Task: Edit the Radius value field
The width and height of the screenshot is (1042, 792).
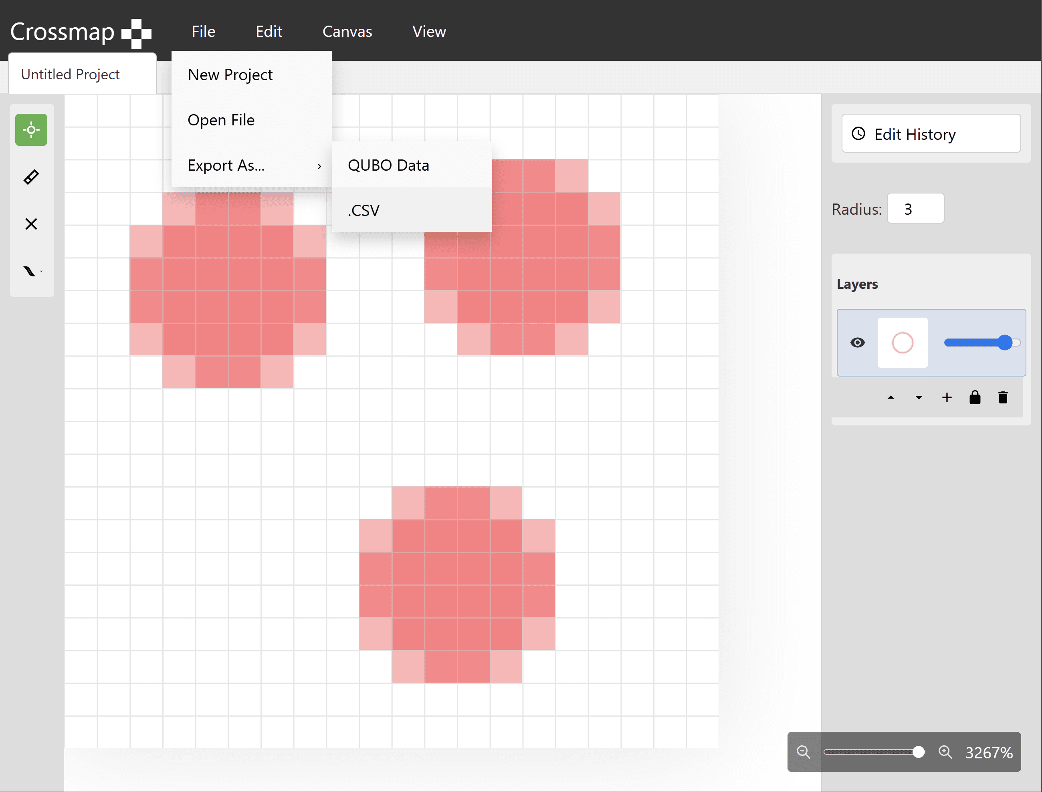Action: coord(915,208)
